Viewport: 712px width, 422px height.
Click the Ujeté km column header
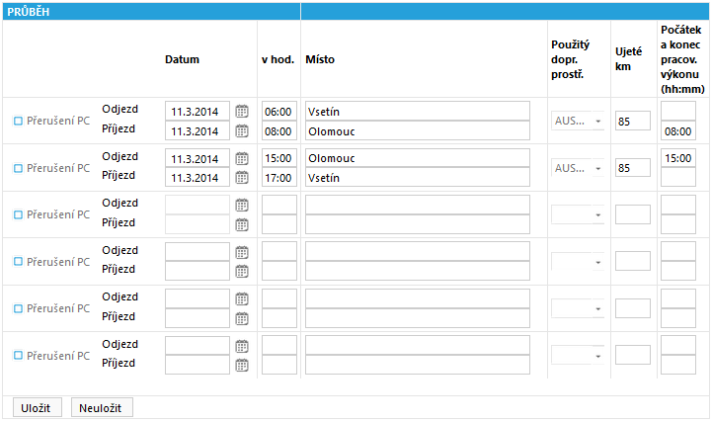(628, 59)
